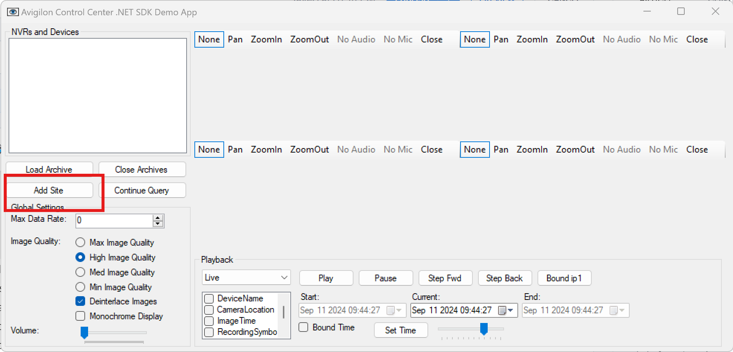733x352 pixels.
Task: Click Close in bottom-right video panel toolbar
Action: [x=697, y=150]
